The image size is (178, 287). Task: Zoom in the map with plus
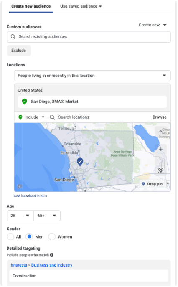pos(161,150)
